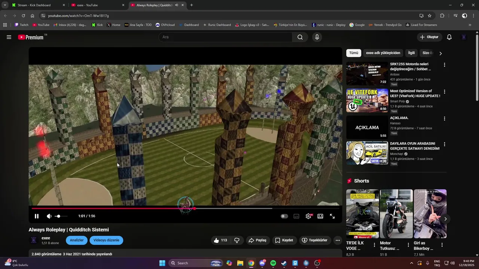479x269 pixels.
Task: Open options for SRK125S Motorda video
Action: tap(445, 65)
